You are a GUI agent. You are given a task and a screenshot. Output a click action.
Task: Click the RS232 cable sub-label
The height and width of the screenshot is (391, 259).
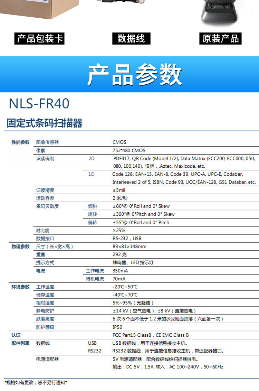[x=95, y=351]
